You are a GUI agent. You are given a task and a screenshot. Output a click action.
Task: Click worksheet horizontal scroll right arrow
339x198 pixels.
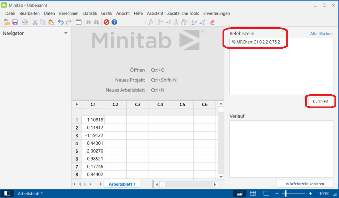click(x=215, y=184)
